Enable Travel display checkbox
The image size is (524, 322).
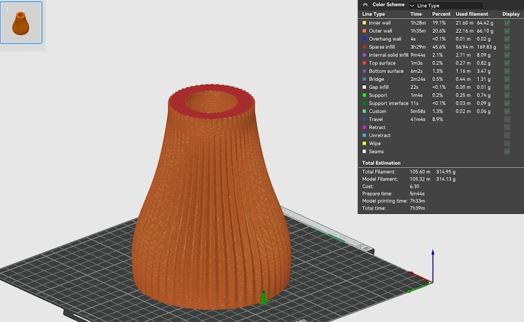pyautogui.click(x=507, y=119)
